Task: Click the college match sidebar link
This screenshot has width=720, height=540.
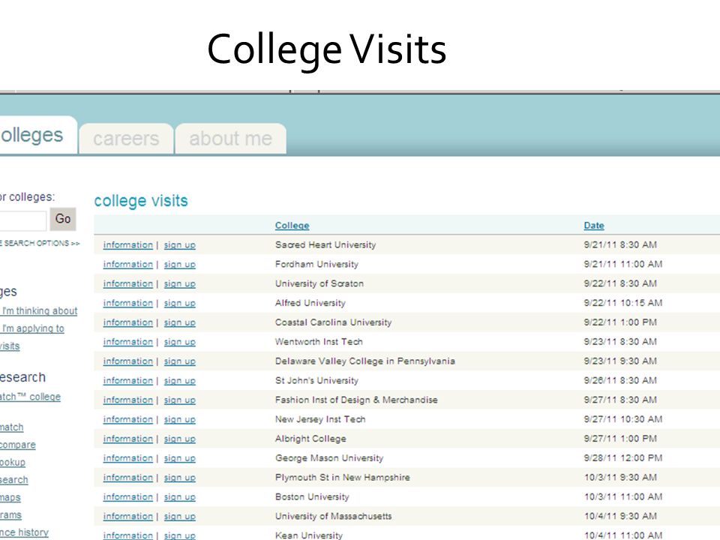Action: click(x=11, y=427)
